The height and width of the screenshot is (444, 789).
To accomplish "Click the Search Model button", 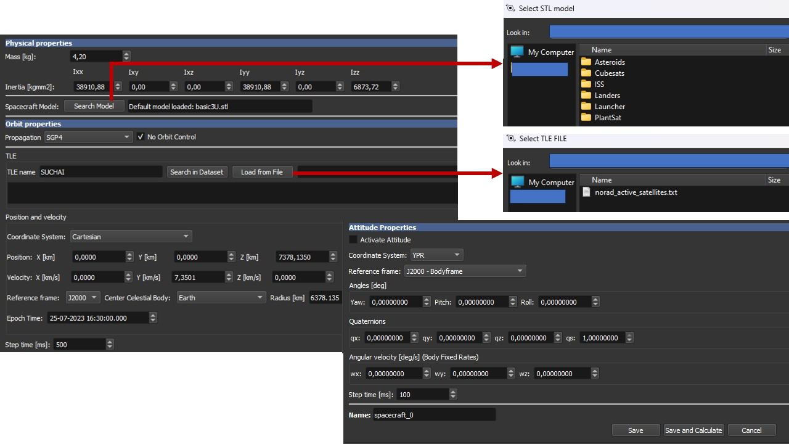I will pos(94,106).
